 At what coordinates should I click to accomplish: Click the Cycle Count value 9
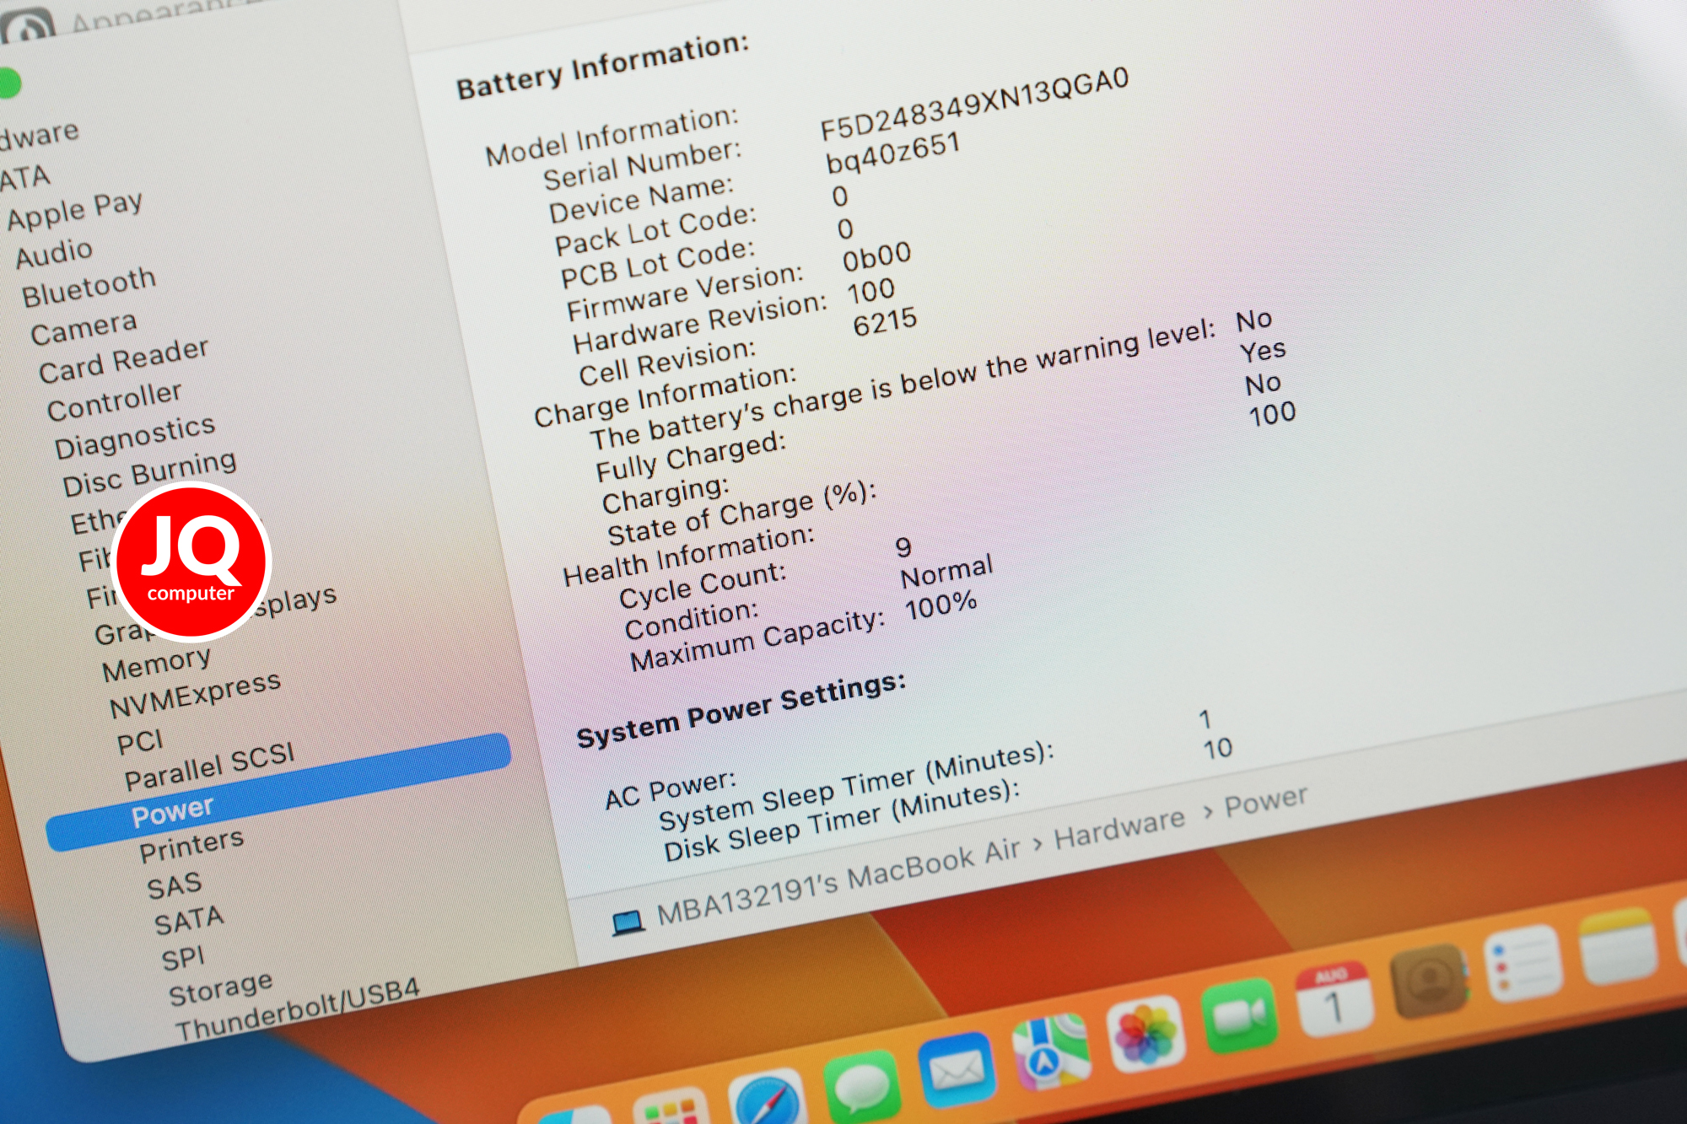(x=903, y=548)
